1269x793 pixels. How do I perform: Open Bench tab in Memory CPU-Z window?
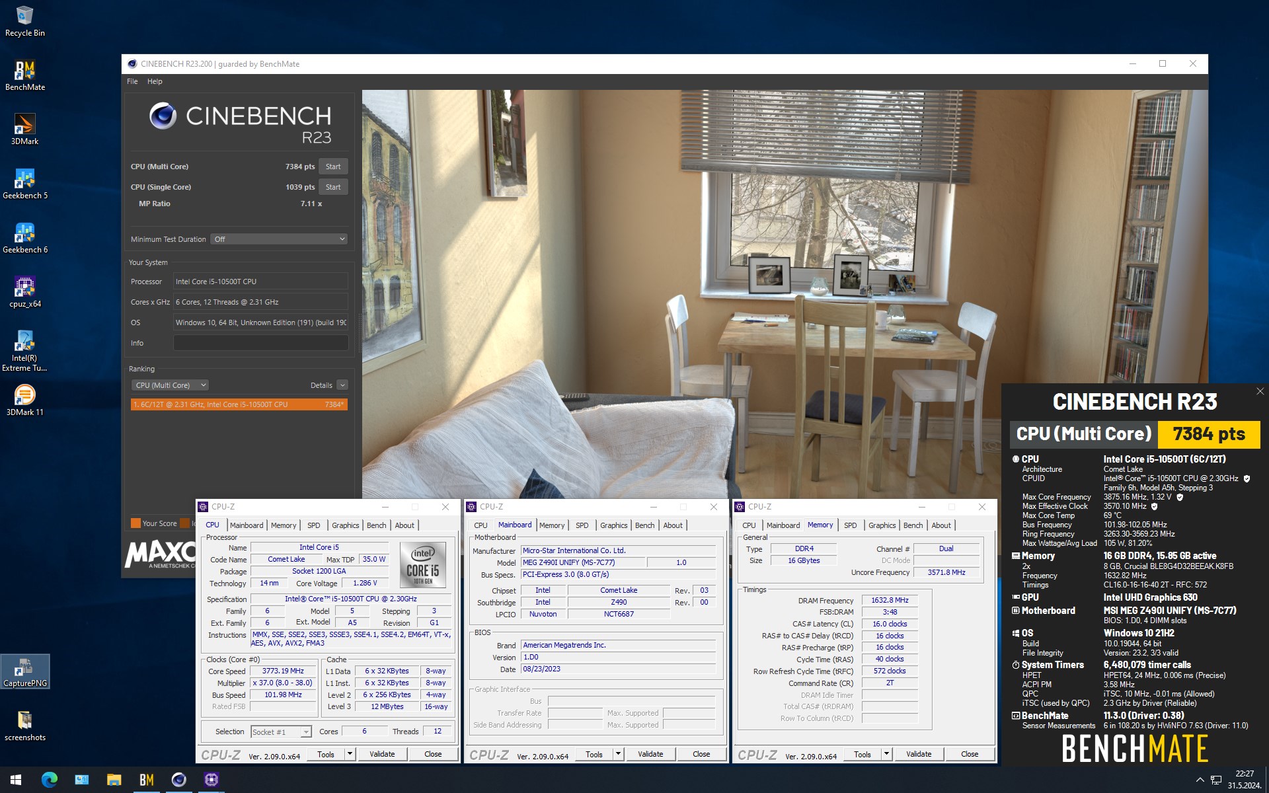(913, 525)
